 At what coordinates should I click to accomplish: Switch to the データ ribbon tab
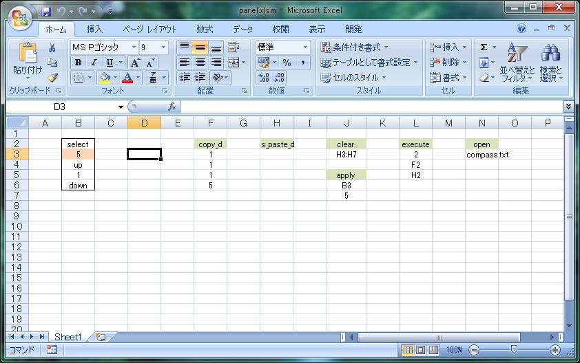[x=242, y=30]
